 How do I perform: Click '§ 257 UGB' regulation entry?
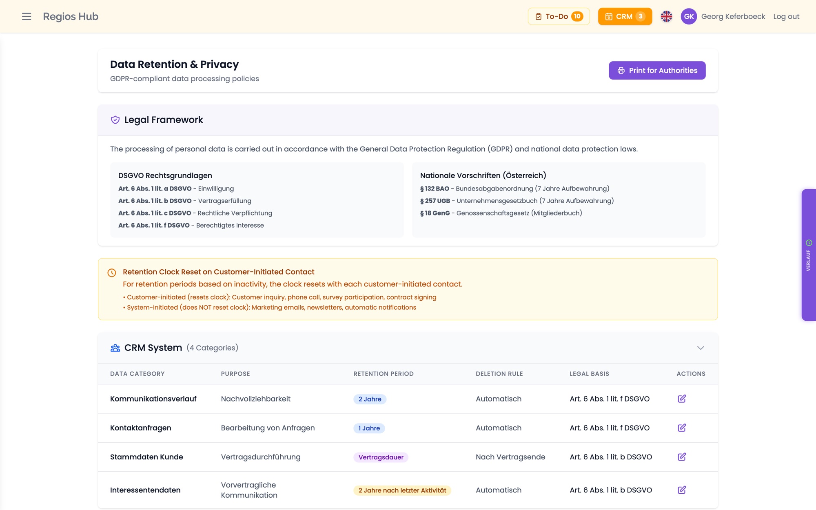coord(517,201)
